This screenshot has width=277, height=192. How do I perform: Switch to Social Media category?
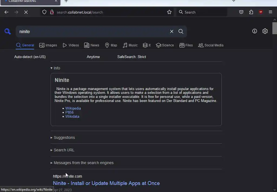[211, 45]
